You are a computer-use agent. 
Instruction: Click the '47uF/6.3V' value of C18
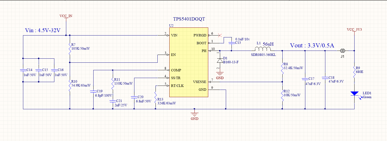336,82
